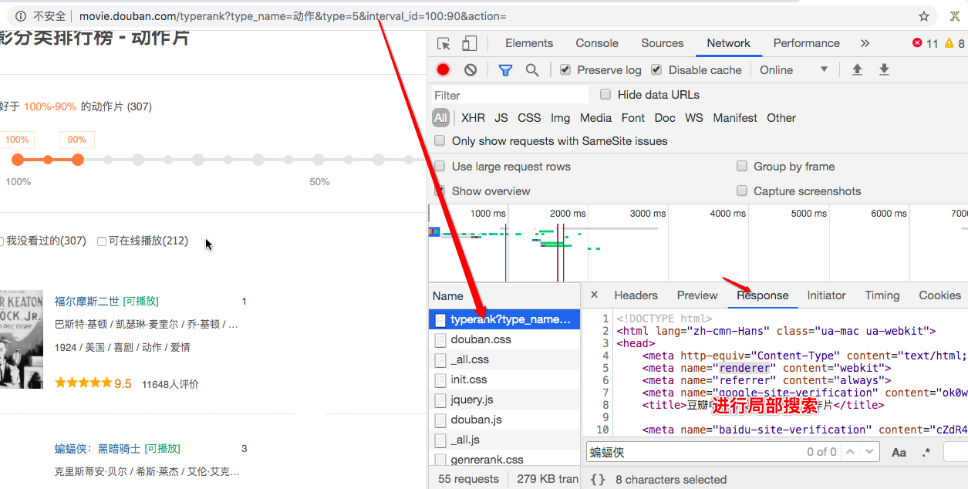Switch to the Console panel
Image resolution: width=968 pixels, height=489 pixels.
click(x=597, y=43)
